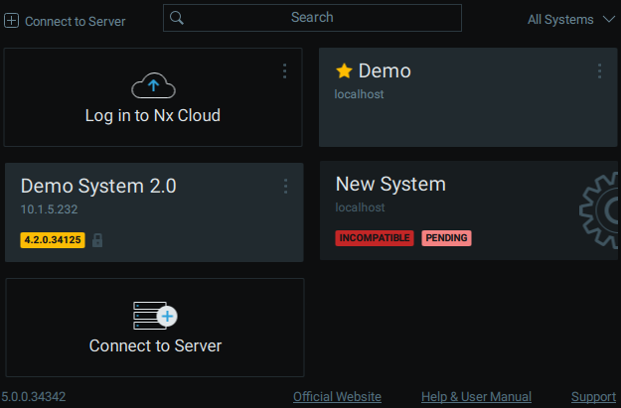Click the 5.0.0.34342 version text
This screenshot has width=621, height=408.
pyautogui.click(x=33, y=396)
